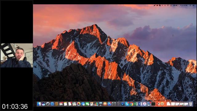The width and height of the screenshot is (197, 111).
Task: Open the Calendar app in dock
Action: tap(61, 104)
